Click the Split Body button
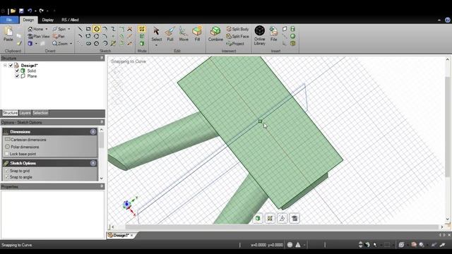The image size is (452, 254). [x=237, y=29]
